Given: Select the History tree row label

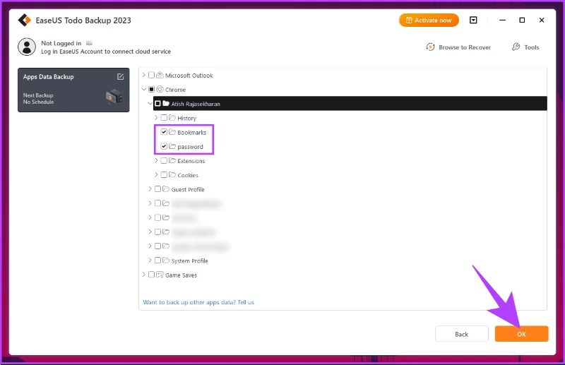Looking at the screenshot, I should [x=186, y=118].
